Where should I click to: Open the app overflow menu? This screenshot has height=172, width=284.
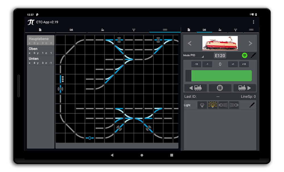(254, 22)
